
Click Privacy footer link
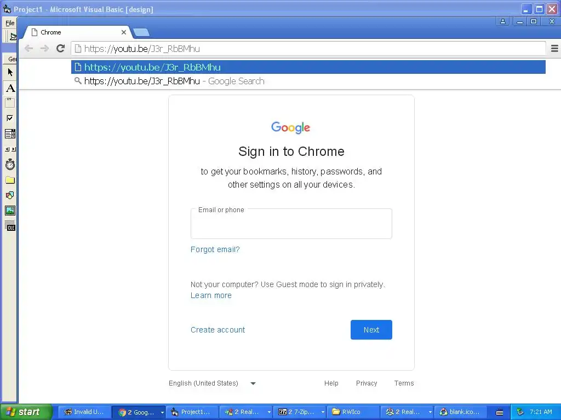point(367,383)
